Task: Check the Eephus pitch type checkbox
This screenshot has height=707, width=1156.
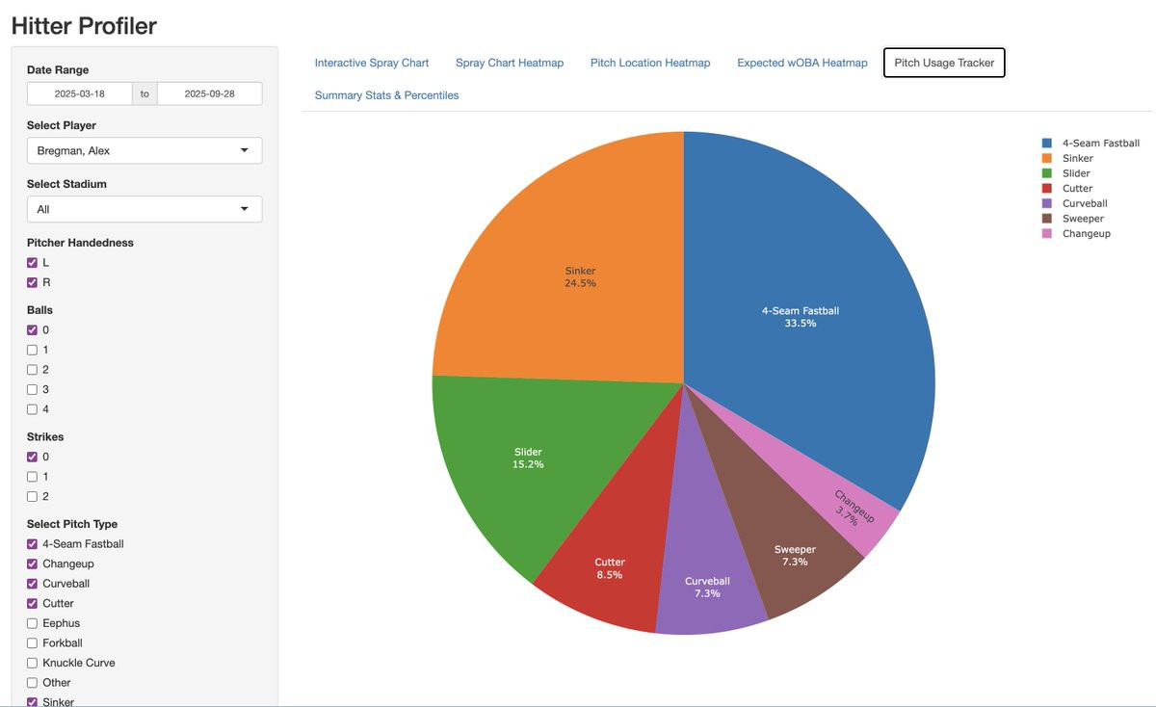Action: [x=32, y=623]
